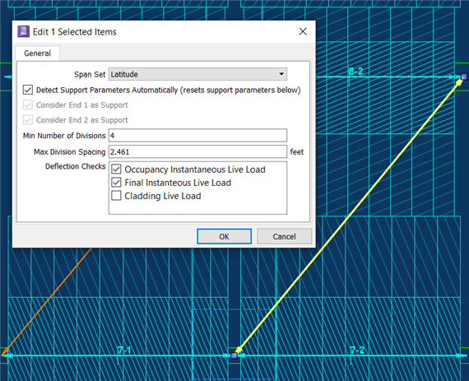
Task: Click the 7-2 span label
Action: tap(357, 350)
